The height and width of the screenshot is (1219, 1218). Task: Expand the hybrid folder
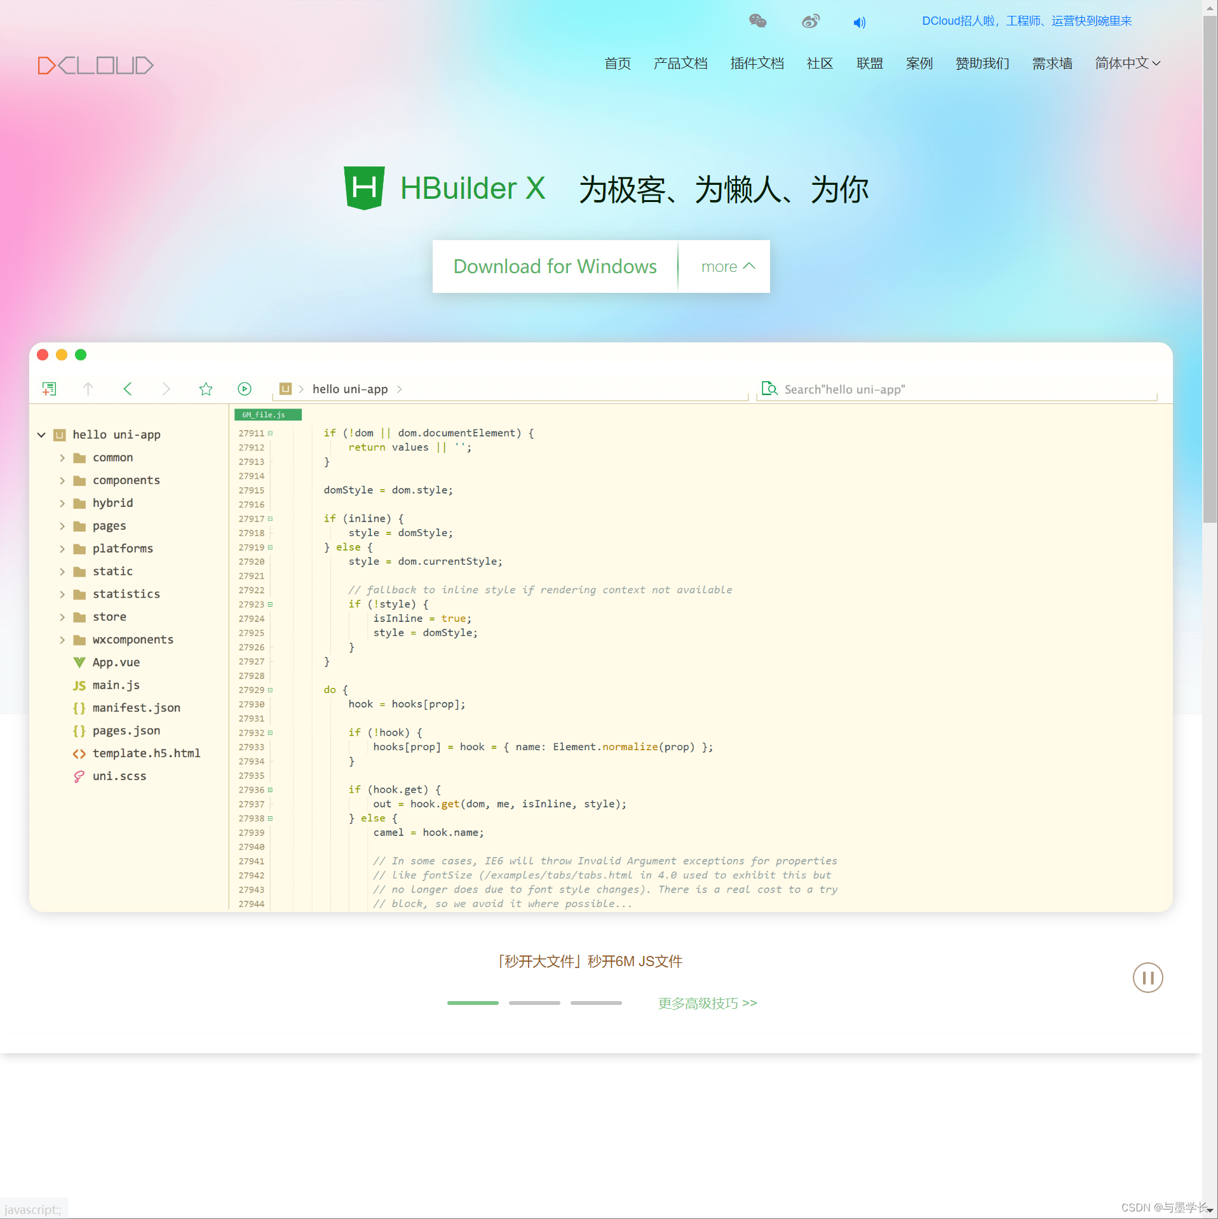[62, 504]
